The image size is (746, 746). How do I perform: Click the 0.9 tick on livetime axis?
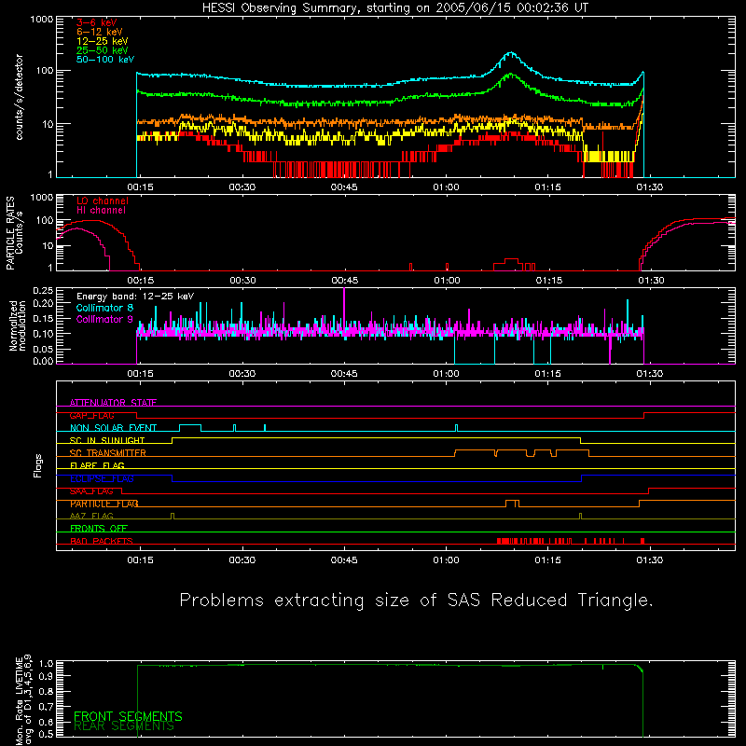coord(48,675)
